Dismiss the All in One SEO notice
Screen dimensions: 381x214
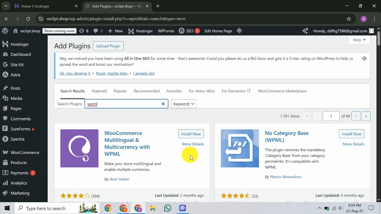pyautogui.click(x=364, y=59)
